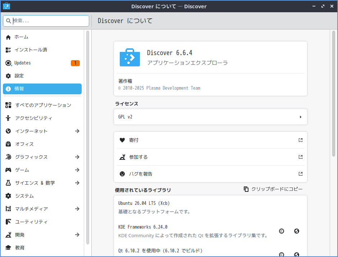Image resolution: width=338 pixels, height=257 pixels.
Task: Expand the サイエンス & 数学 arrow
Action: pos(77,183)
